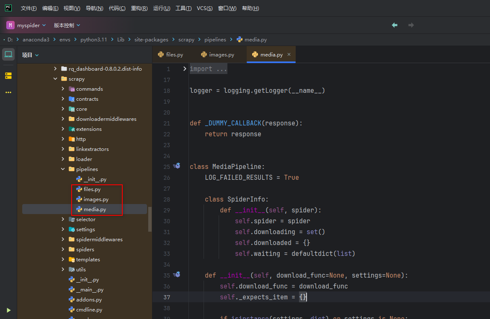Click the More tool windows ellipsis icon
Screen dimensions: 490x319
[x=8, y=92]
